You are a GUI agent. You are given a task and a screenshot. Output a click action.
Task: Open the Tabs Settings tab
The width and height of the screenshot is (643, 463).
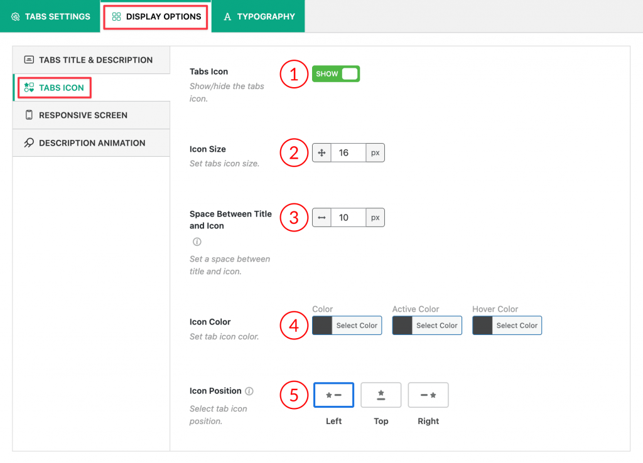pos(50,16)
